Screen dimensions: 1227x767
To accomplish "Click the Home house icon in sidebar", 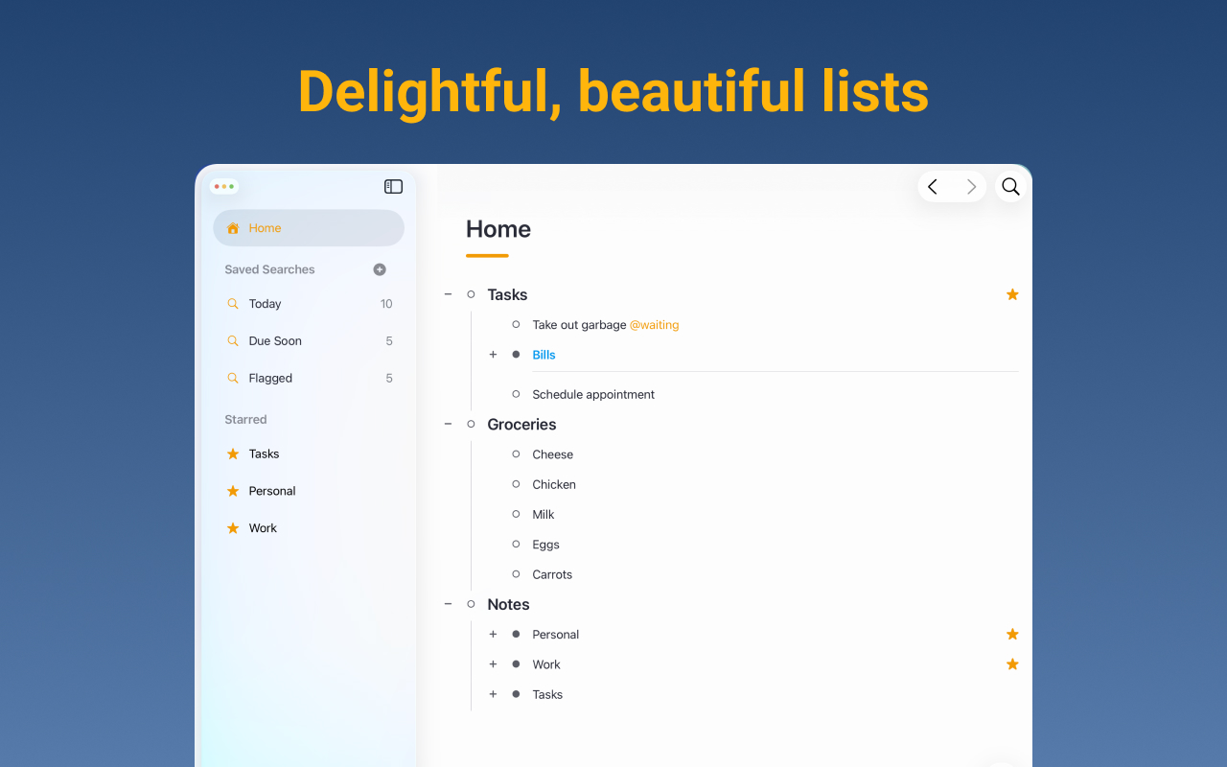I will point(233,228).
